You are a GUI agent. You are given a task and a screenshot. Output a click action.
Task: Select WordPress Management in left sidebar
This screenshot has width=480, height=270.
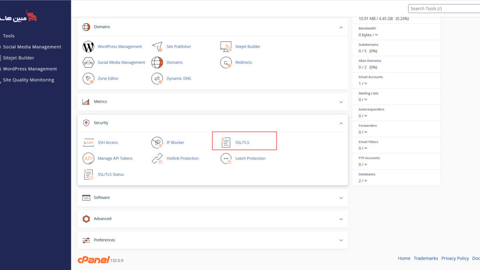click(30, 69)
